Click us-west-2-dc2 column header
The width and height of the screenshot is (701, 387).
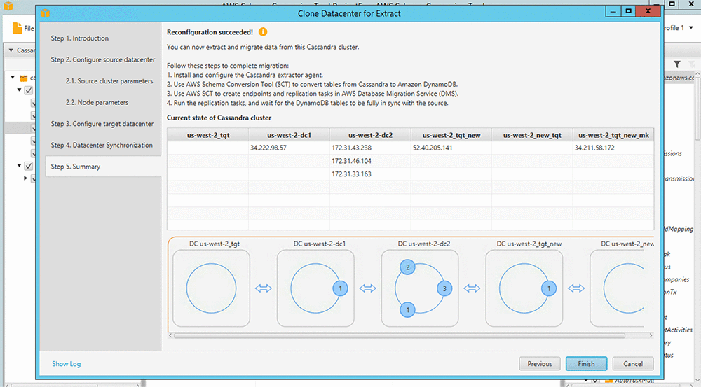tap(370, 135)
